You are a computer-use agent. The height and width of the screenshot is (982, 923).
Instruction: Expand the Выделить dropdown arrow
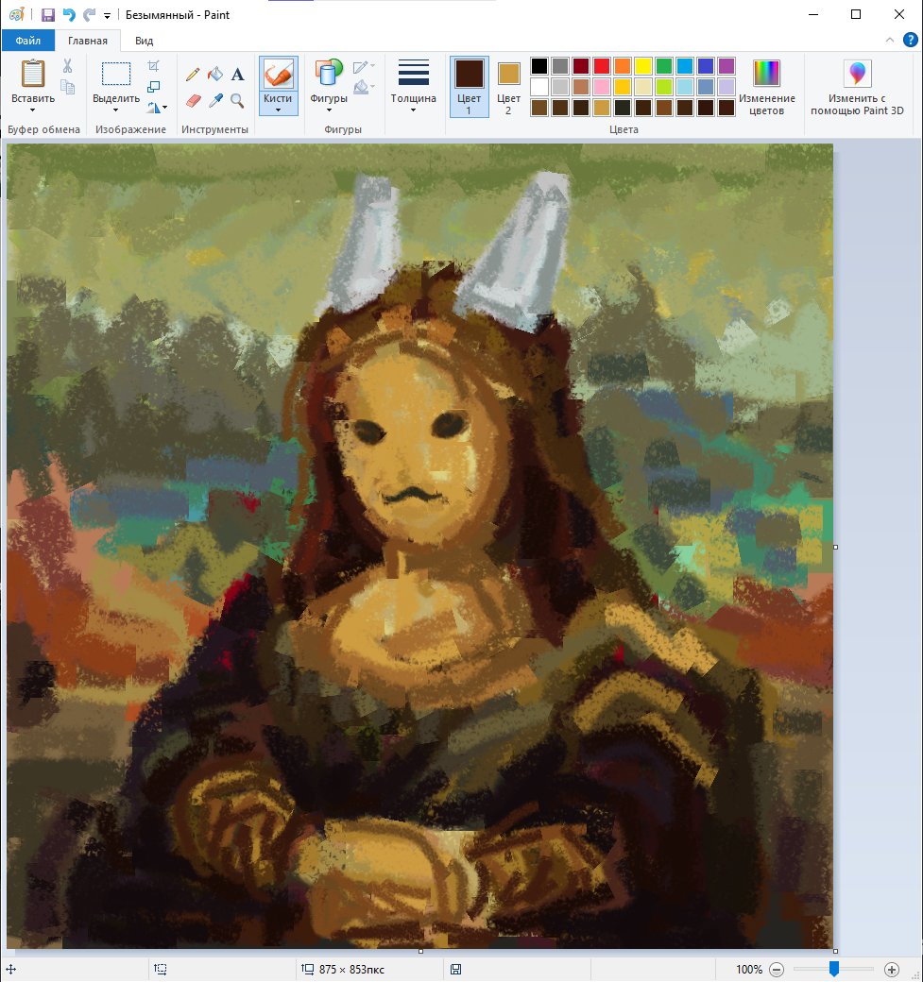(x=116, y=110)
